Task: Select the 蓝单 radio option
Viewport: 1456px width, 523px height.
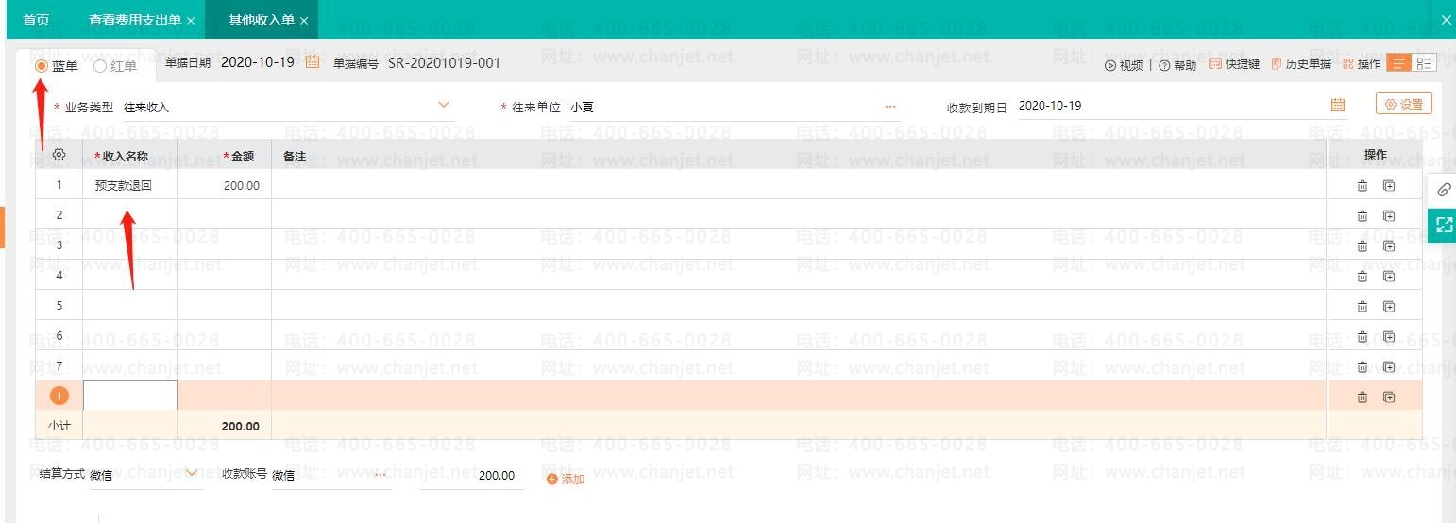Action: click(x=42, y=66)
